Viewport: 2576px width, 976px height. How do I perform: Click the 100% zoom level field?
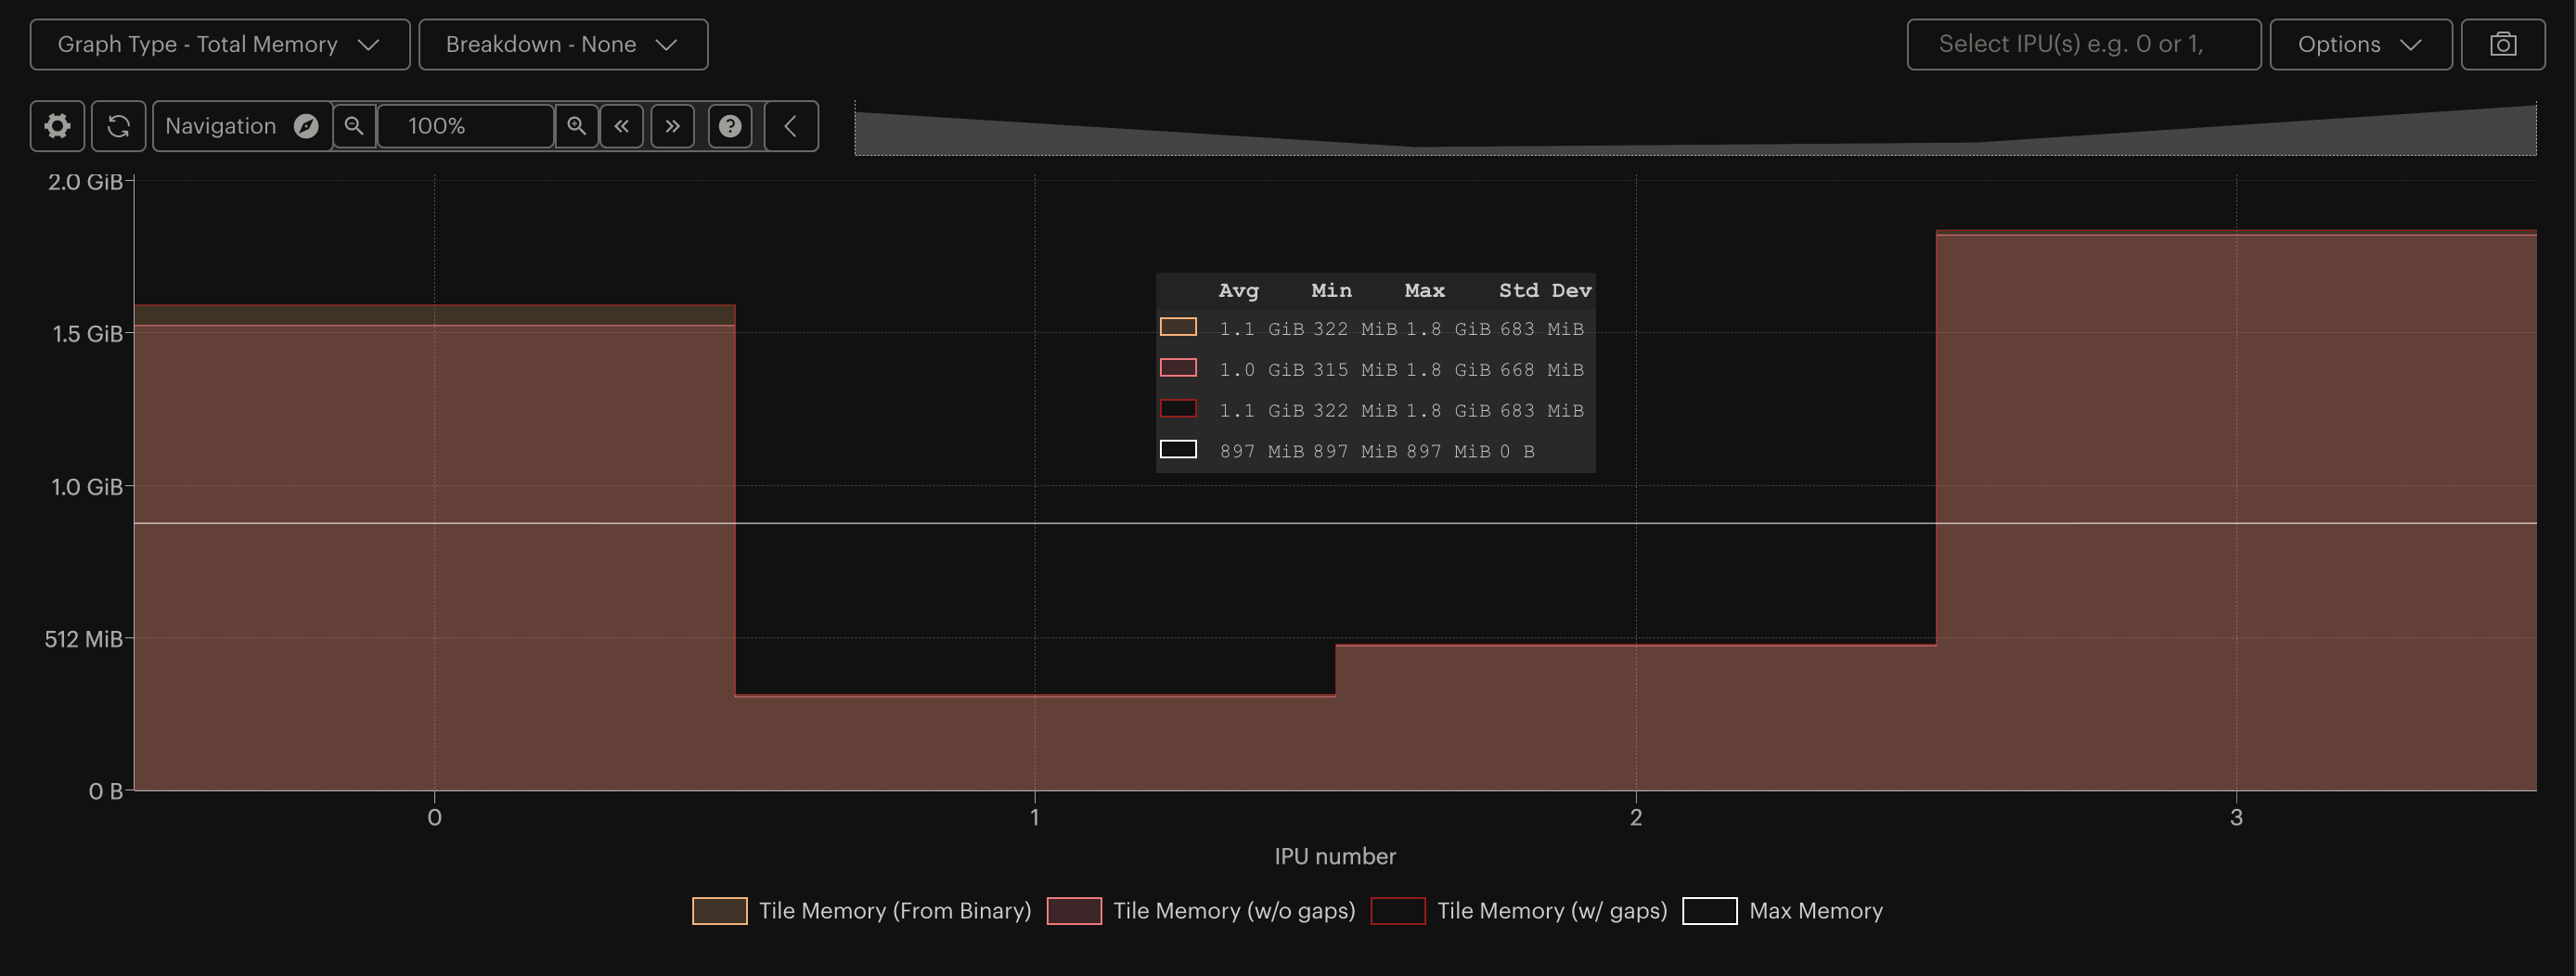(465, 126)
